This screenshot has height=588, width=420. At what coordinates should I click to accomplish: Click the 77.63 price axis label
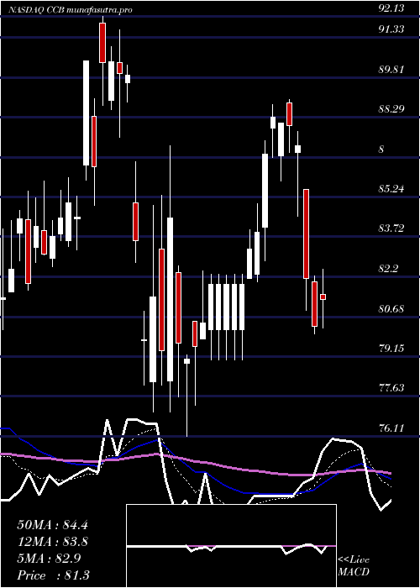coord(391,388)
